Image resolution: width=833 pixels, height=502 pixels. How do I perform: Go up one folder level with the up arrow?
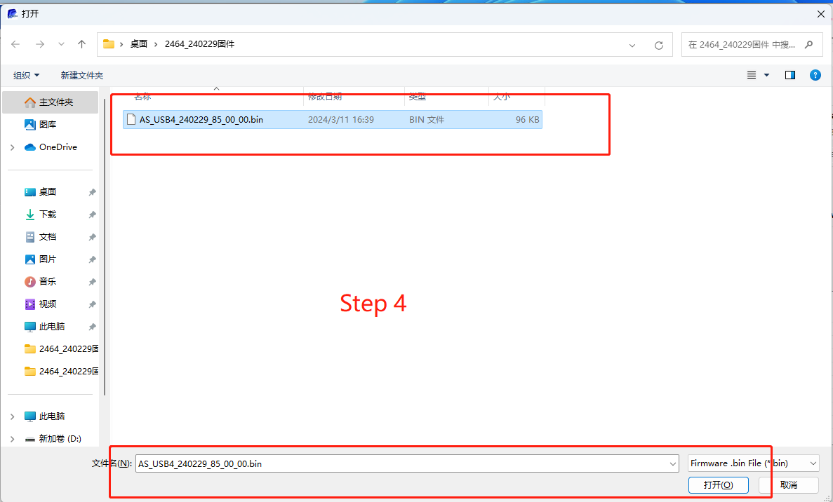tap(81, 43)
